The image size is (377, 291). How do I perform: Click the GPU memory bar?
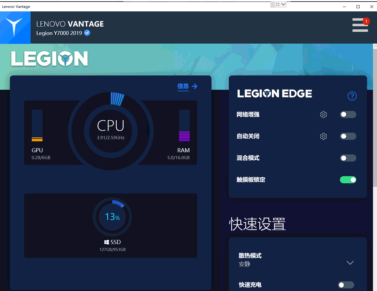(x=37, y=125)
